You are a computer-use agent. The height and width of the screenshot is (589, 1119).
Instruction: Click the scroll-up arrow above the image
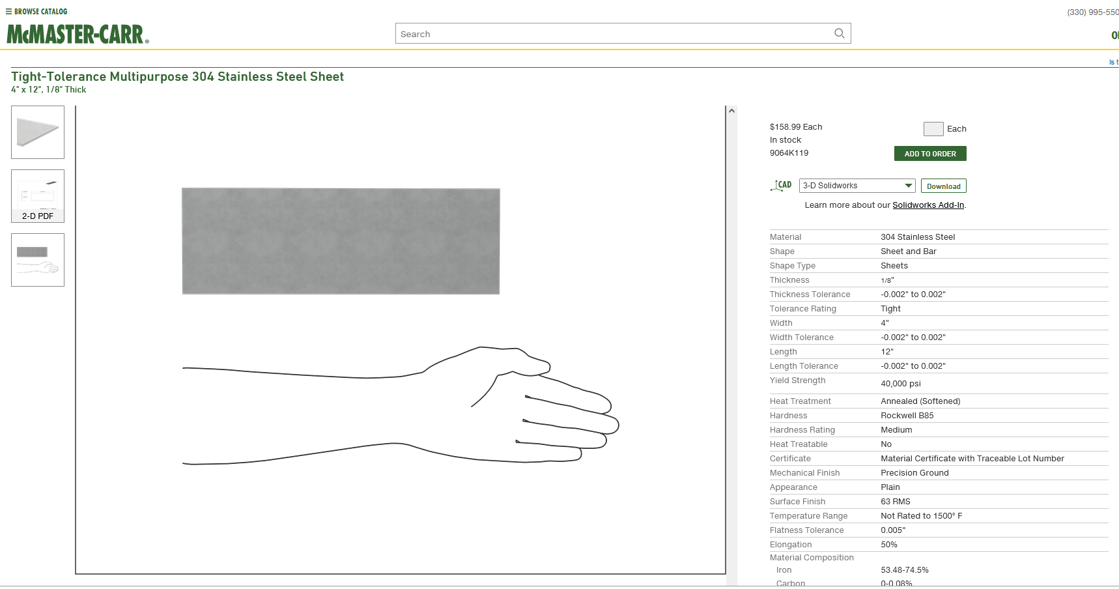[731, 111]
